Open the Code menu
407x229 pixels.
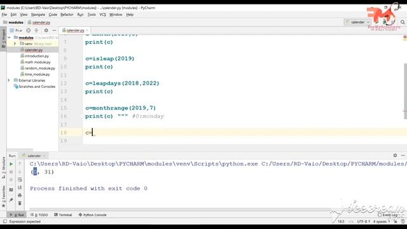point(53,15)
